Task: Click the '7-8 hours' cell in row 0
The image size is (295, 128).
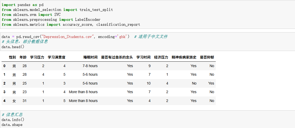Action: (x=90, y=66)
